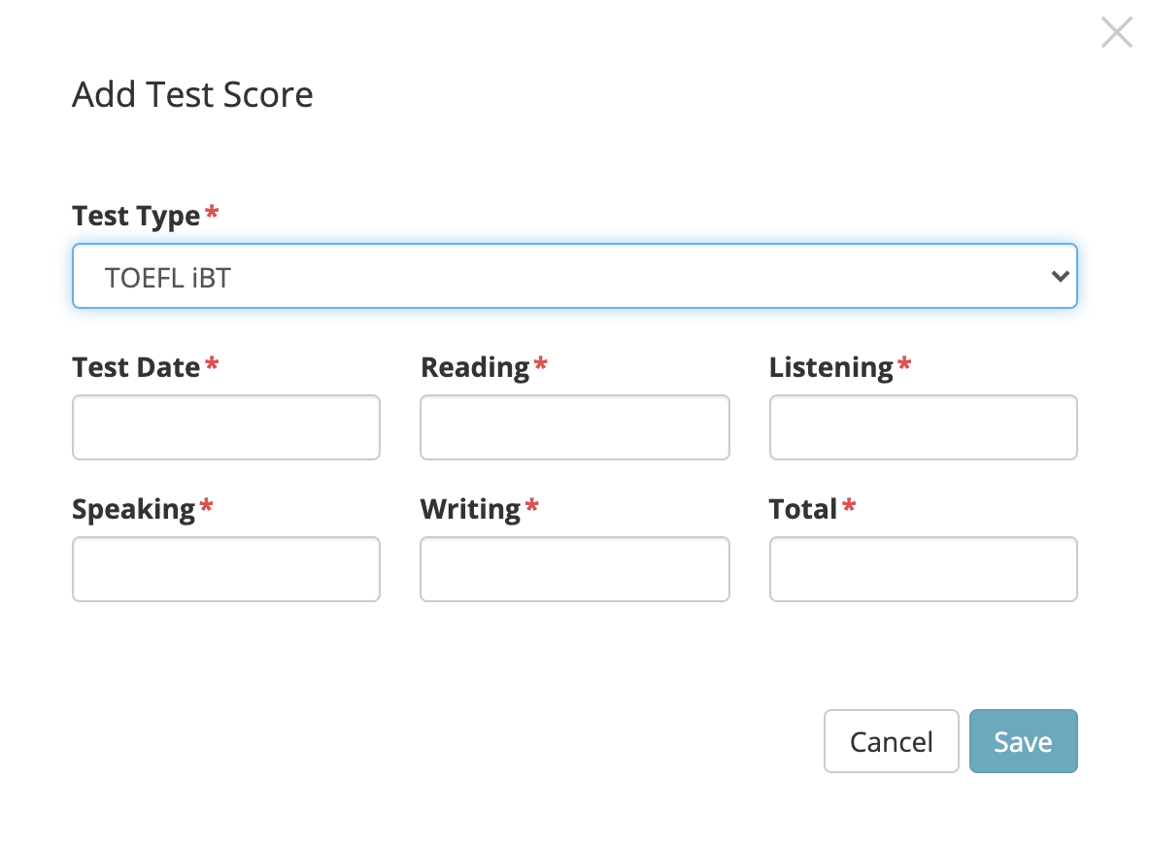The height and width of the screenshot is (847, 1150).
Task: Click the Listening field label
Action: click(831, 367)
